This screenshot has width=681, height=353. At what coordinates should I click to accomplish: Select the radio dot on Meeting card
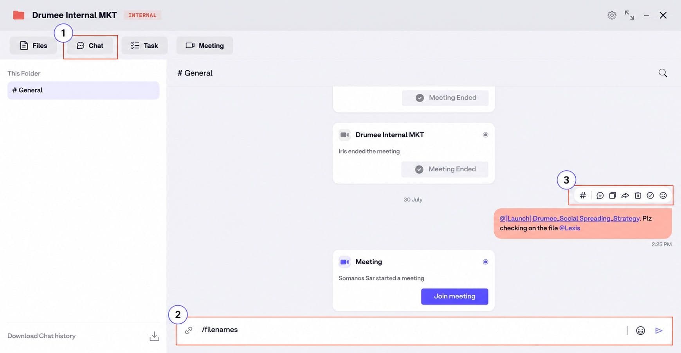[x=485, y=262]
